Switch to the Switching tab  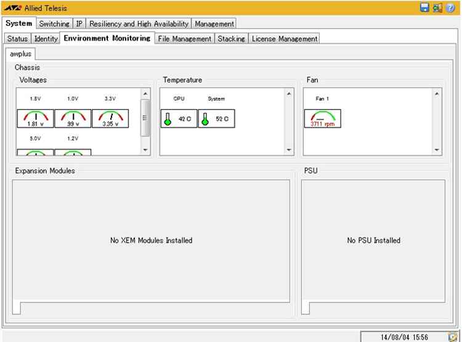54,23
